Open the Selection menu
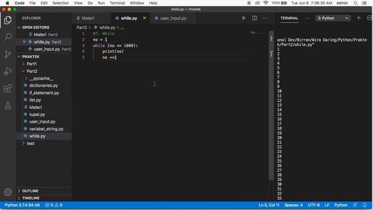The height and width of the screenshot is (210, 373). [x=61, y=3]
